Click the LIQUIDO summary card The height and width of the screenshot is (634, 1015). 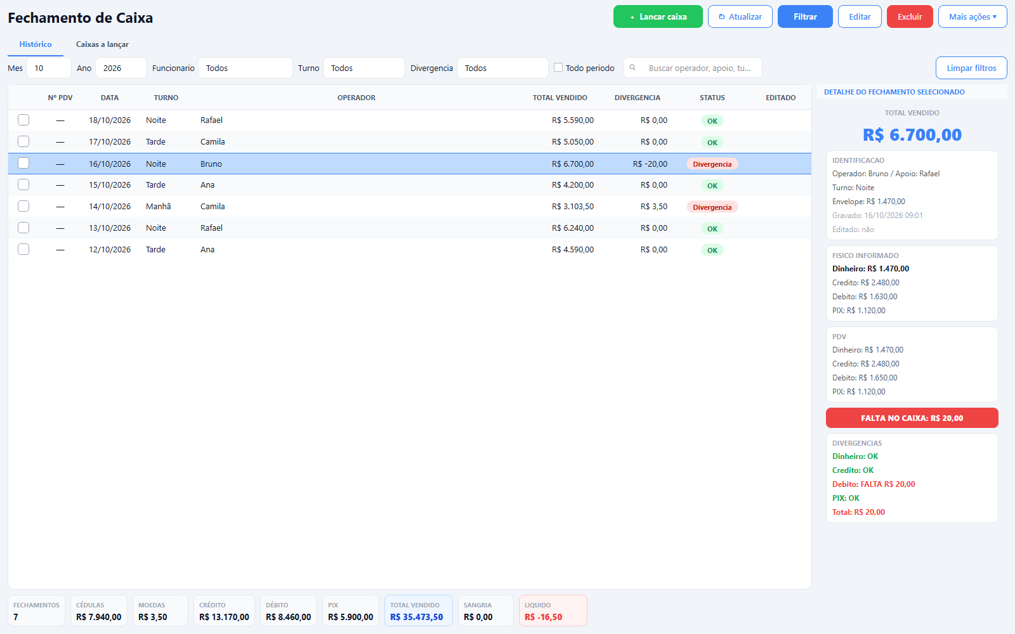(x=553, y=611)
